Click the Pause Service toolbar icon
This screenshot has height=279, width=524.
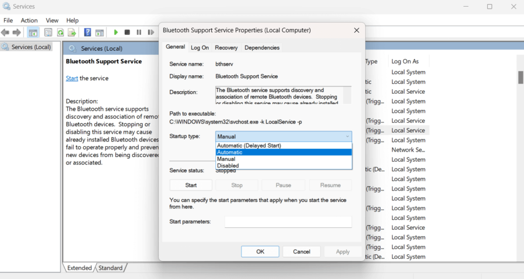[139, 32]
